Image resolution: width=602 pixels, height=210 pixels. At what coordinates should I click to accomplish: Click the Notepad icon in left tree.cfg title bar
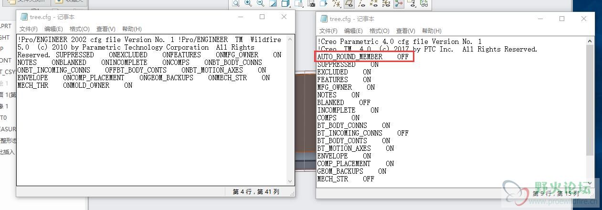click(x=24, y=17)
